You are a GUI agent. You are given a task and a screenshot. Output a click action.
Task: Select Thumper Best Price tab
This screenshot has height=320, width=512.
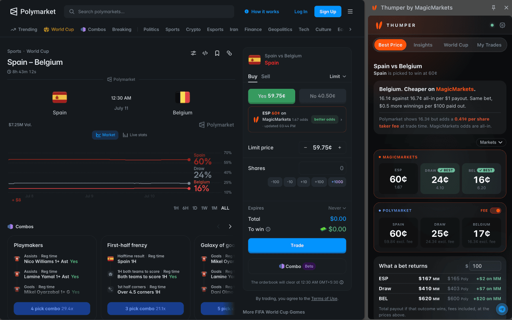tap(390, 45)
